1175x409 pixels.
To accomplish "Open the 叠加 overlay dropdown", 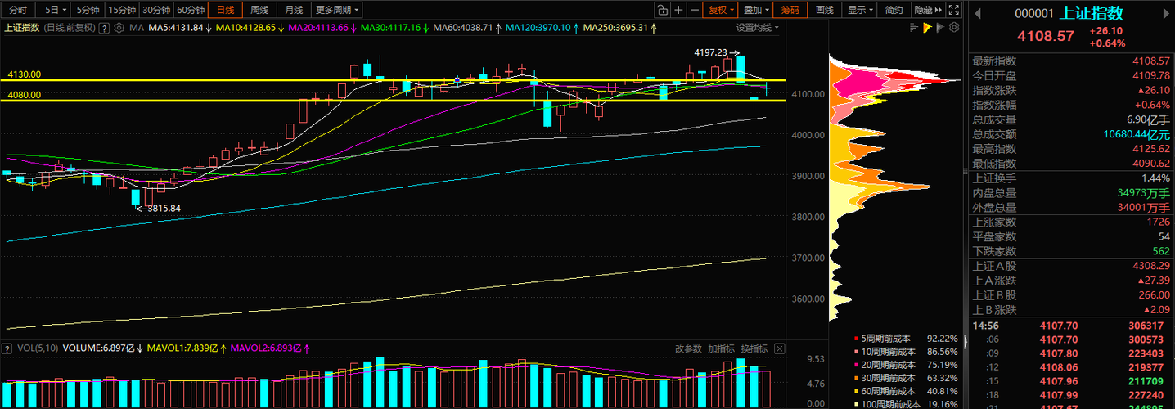I will [756, 10].
